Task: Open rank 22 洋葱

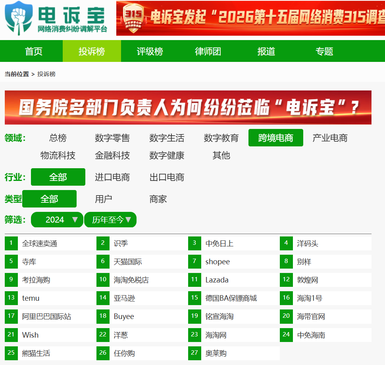Action: tap(142, 335)
